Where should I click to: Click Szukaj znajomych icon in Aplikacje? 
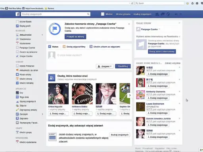17,101
